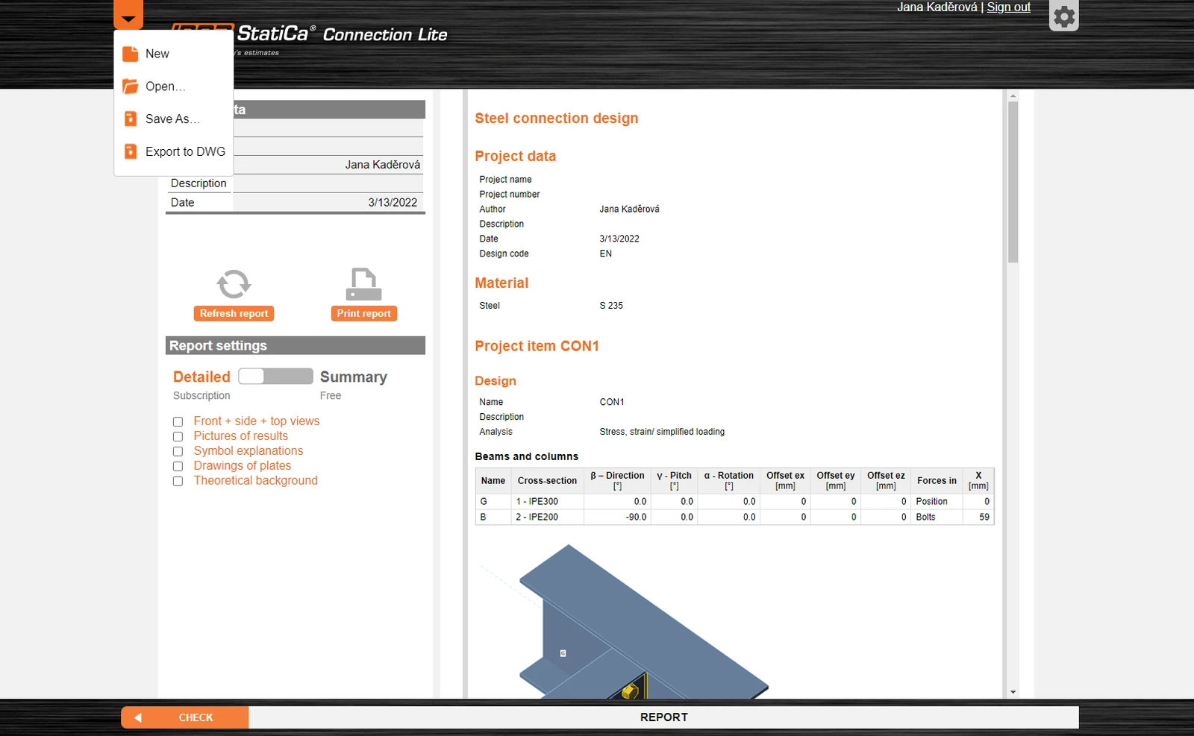Enable Symbol explanations checkbox
This screenshot has height=736, width=1194.
coord(178,452)
